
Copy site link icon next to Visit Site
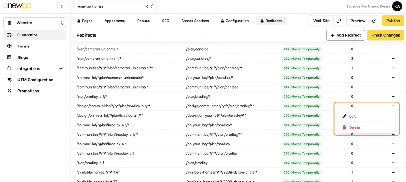338,21
